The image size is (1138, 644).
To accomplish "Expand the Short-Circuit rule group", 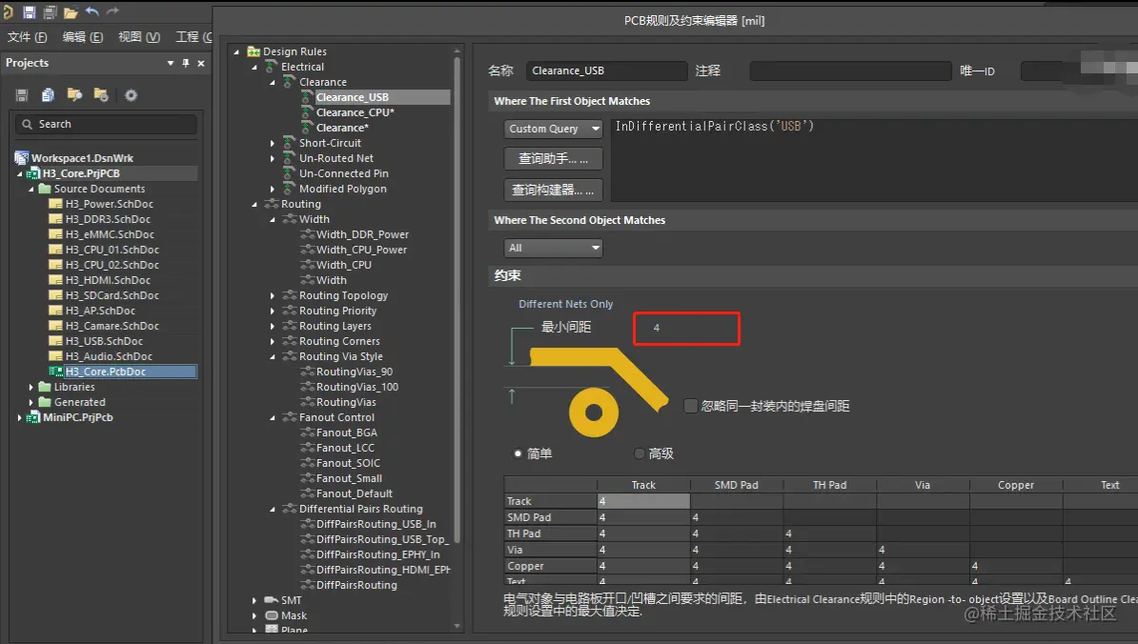I will tap(273, 144).
